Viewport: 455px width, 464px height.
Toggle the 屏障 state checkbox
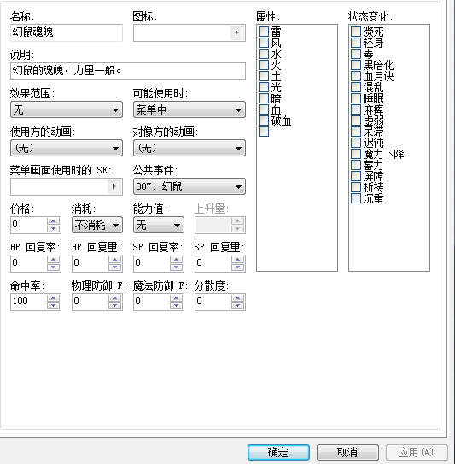point(356,176)
